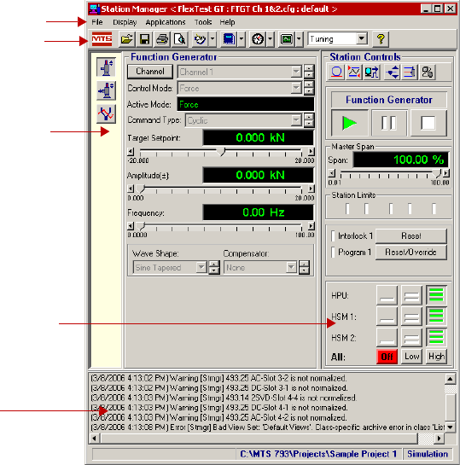Click the Span 100.00 % value field
460x465 pixels.
(x=400, y=160)
